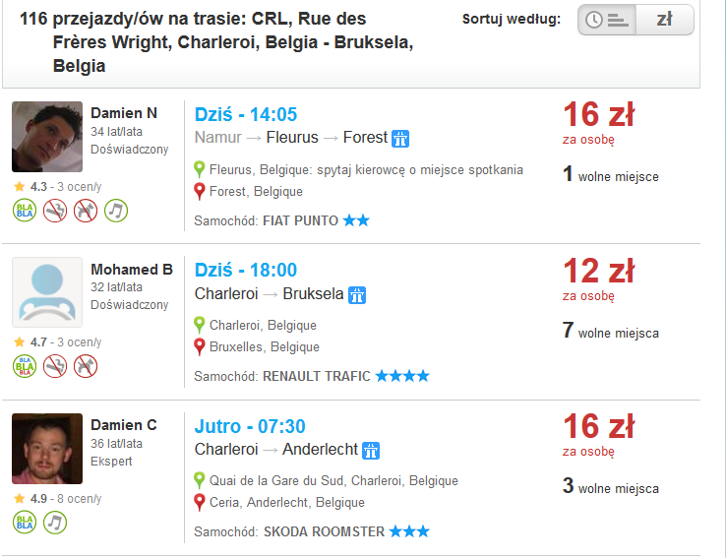Click the 12 zł price for Mohamed's ride

pos(599,271)
